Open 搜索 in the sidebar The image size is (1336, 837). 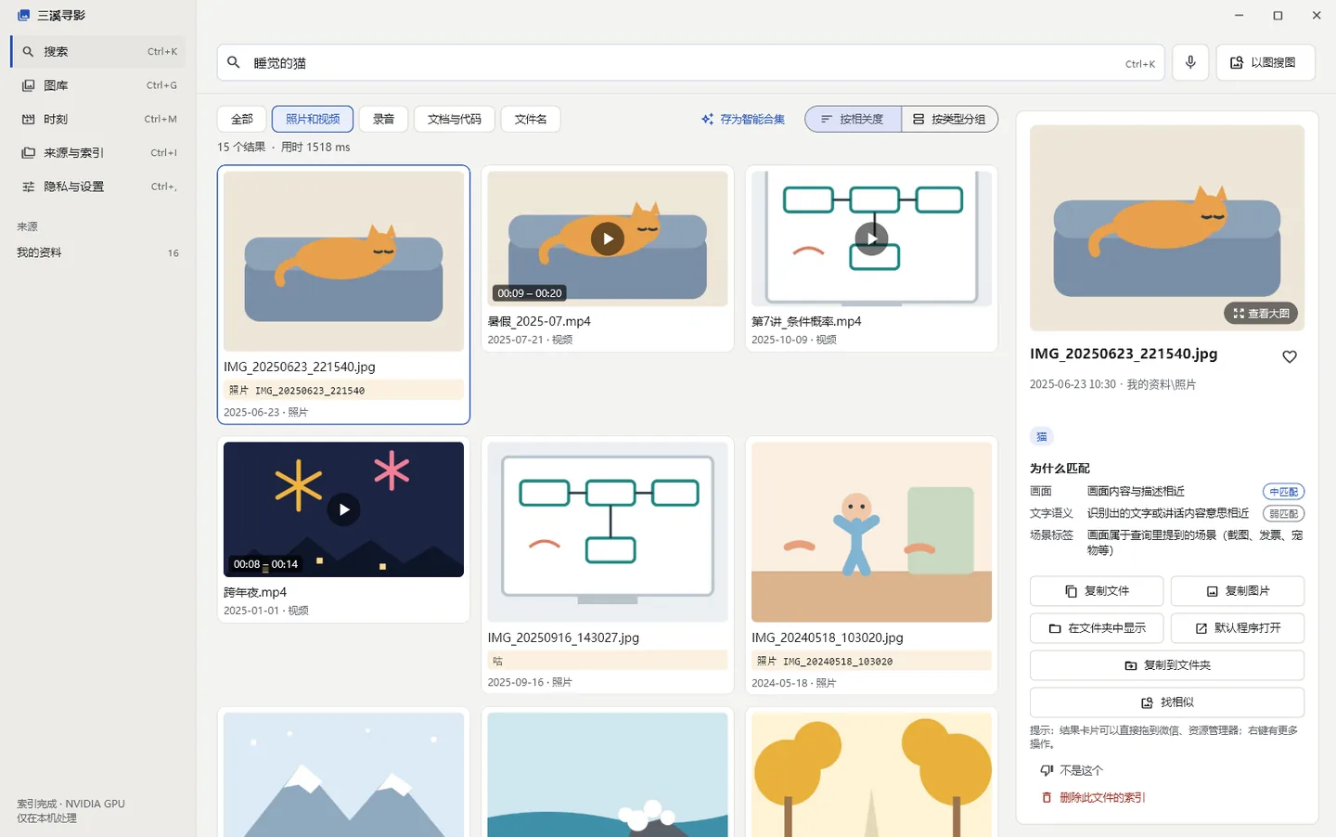pos(98,52)
